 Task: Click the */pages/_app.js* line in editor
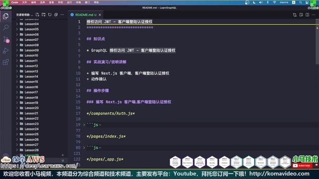coord(105,159)
